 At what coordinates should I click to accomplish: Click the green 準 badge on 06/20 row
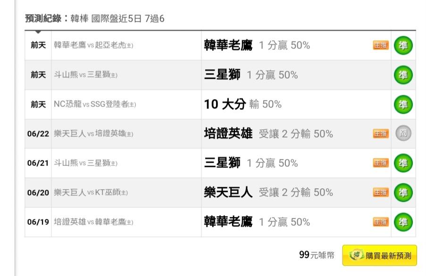403,192
